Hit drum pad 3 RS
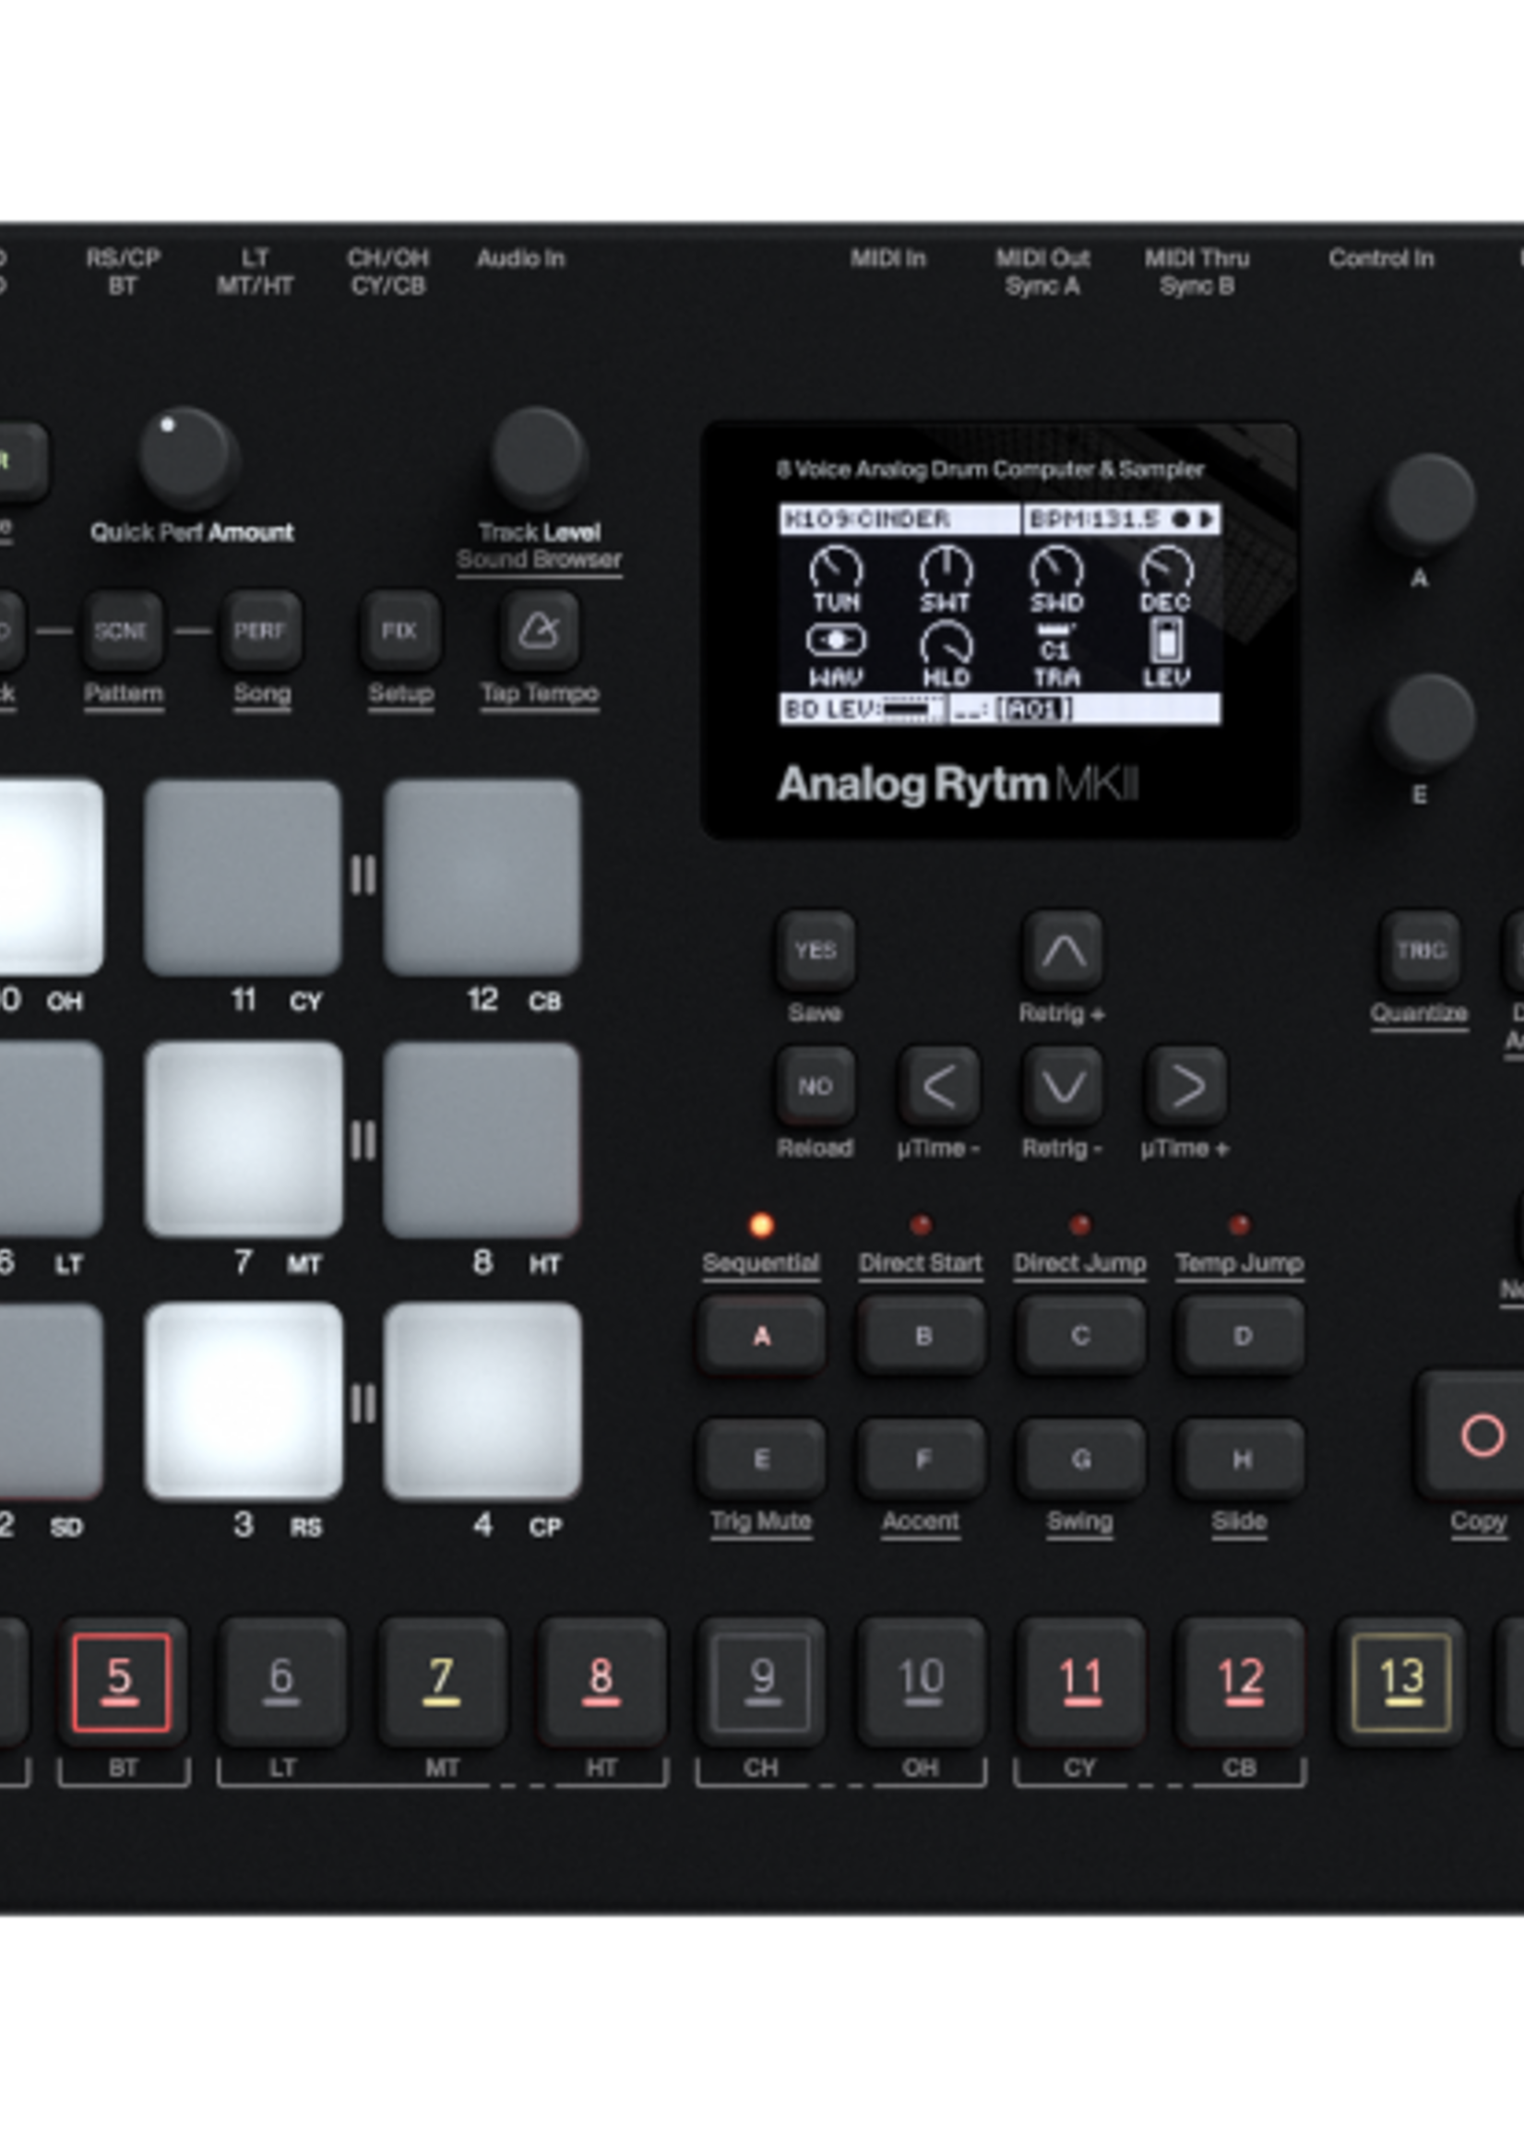 tap(243, 1401)
